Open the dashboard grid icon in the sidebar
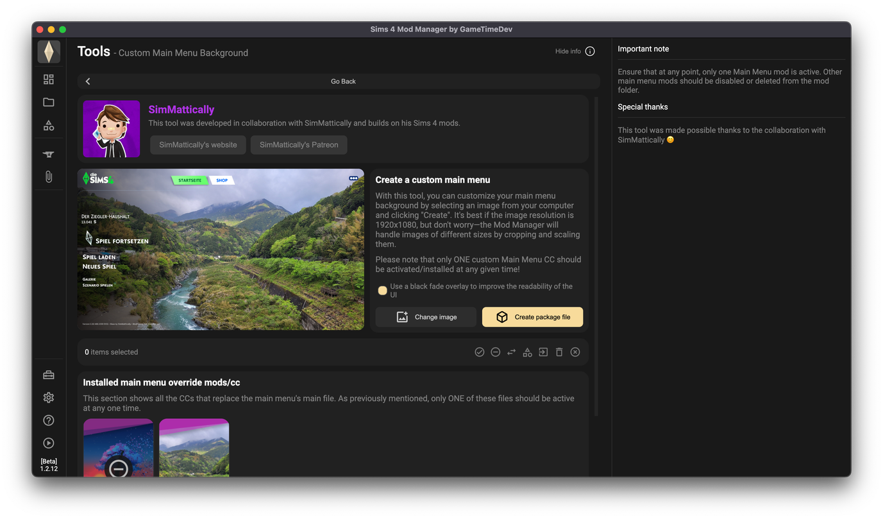 click(49, 80)
